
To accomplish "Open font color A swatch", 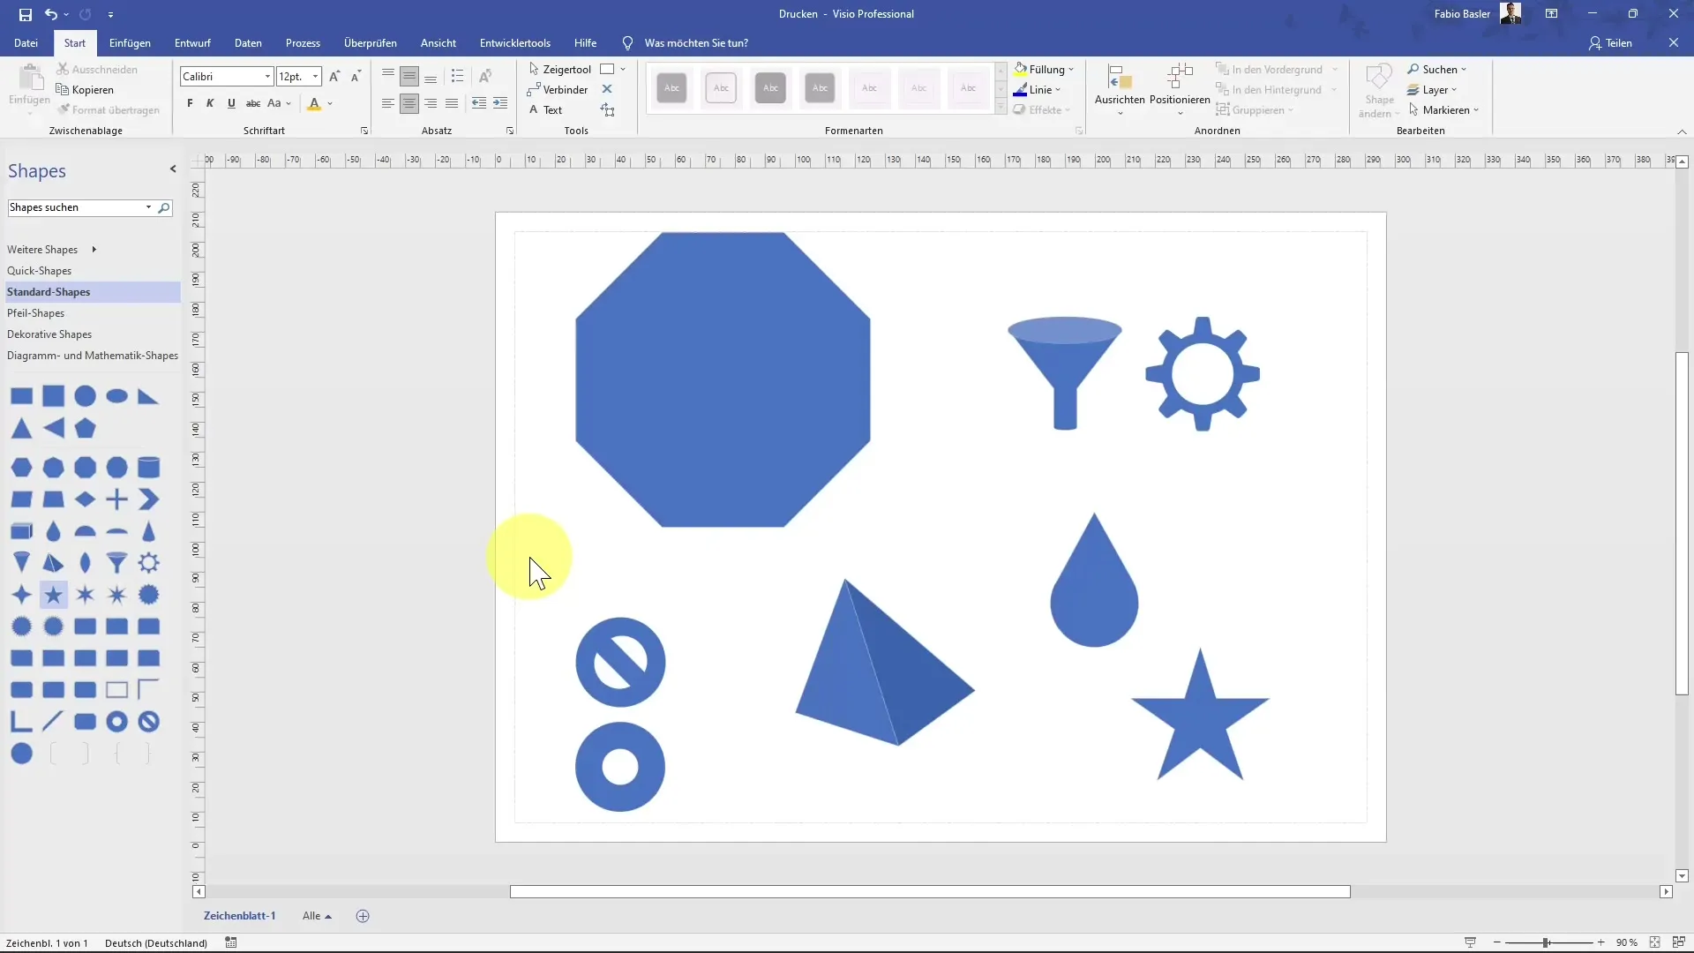I will point(314,103).
